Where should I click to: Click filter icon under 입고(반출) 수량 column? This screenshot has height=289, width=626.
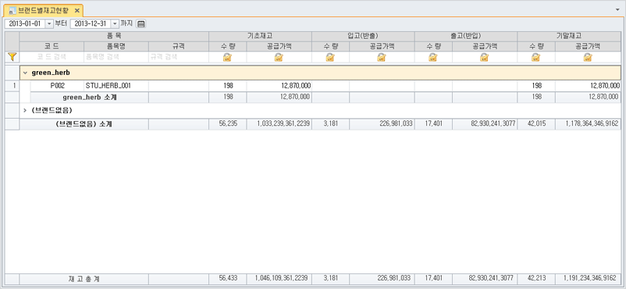pos(330,57)
